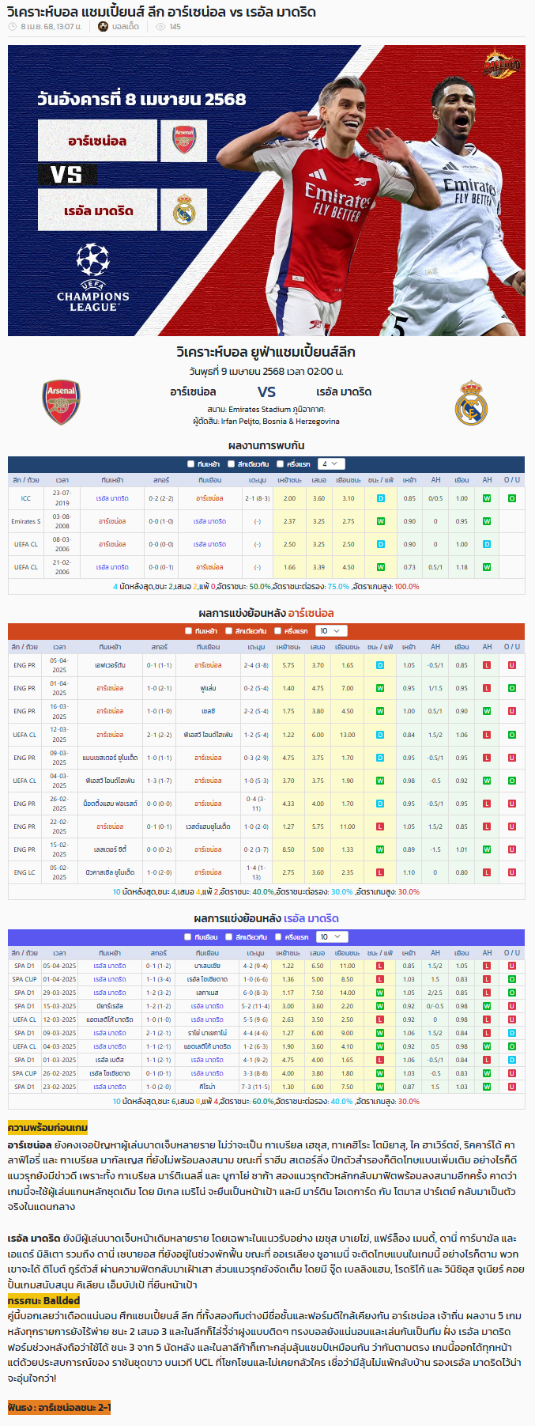Click the W result badge in Emirates S row
This screenshot has width=535, height=1426.
(x=380, y=521)
